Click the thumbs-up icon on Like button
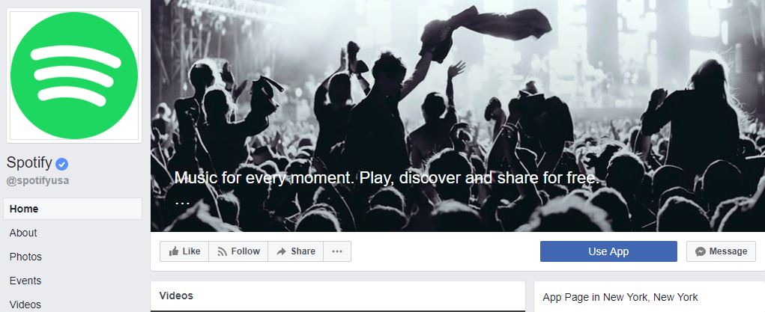Image resolution: width=765 pixels, height=312 pixels. pos(174,251)
